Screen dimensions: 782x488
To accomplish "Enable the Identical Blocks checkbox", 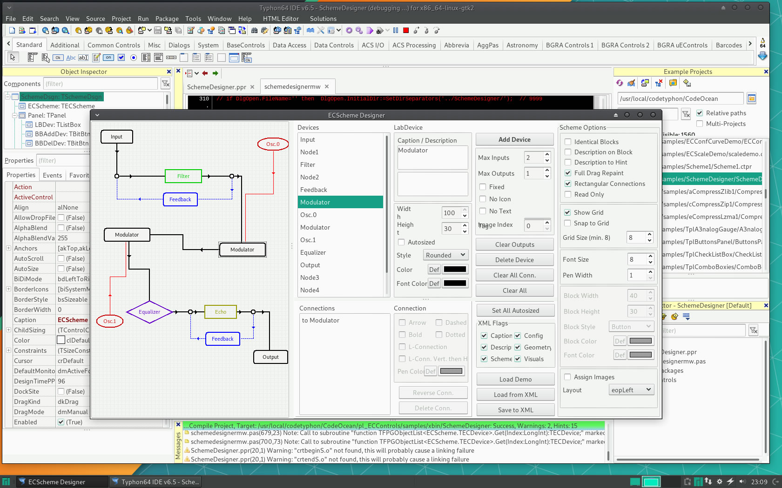I will pyautogui.click(x=568, y=142).
